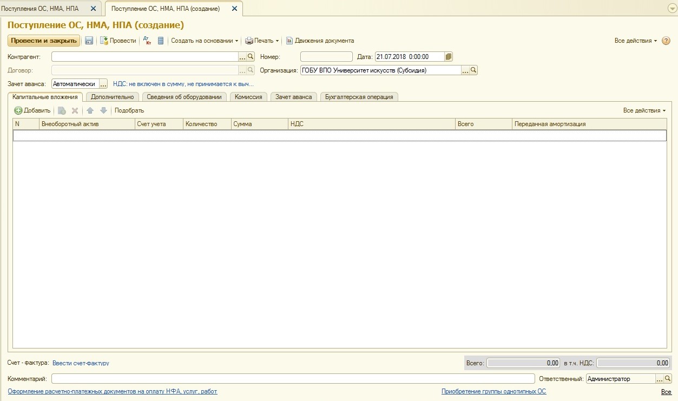678x401 pixels.
Task: Expand the top-right Все действия menu
Action: [x=635, y=41]
